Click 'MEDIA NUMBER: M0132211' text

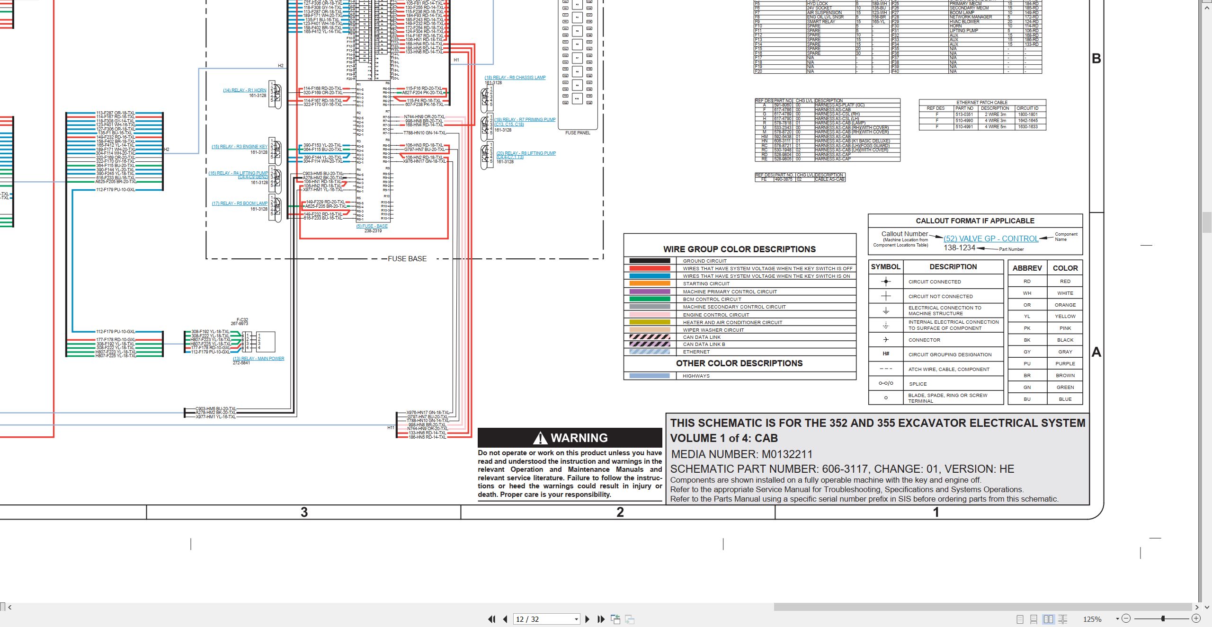tap(741, 454)
